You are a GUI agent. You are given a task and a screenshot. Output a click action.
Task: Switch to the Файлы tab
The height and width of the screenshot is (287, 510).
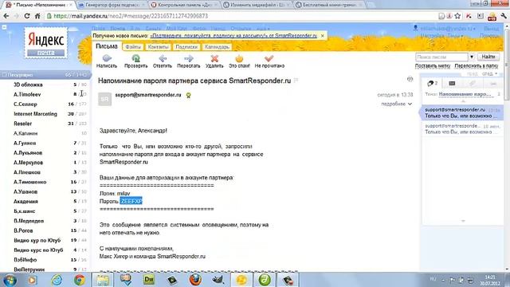coord(133,47)
